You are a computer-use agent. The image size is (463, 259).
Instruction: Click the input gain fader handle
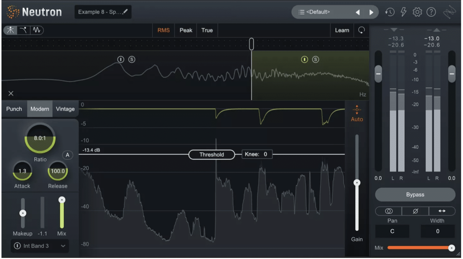[378, 74]
